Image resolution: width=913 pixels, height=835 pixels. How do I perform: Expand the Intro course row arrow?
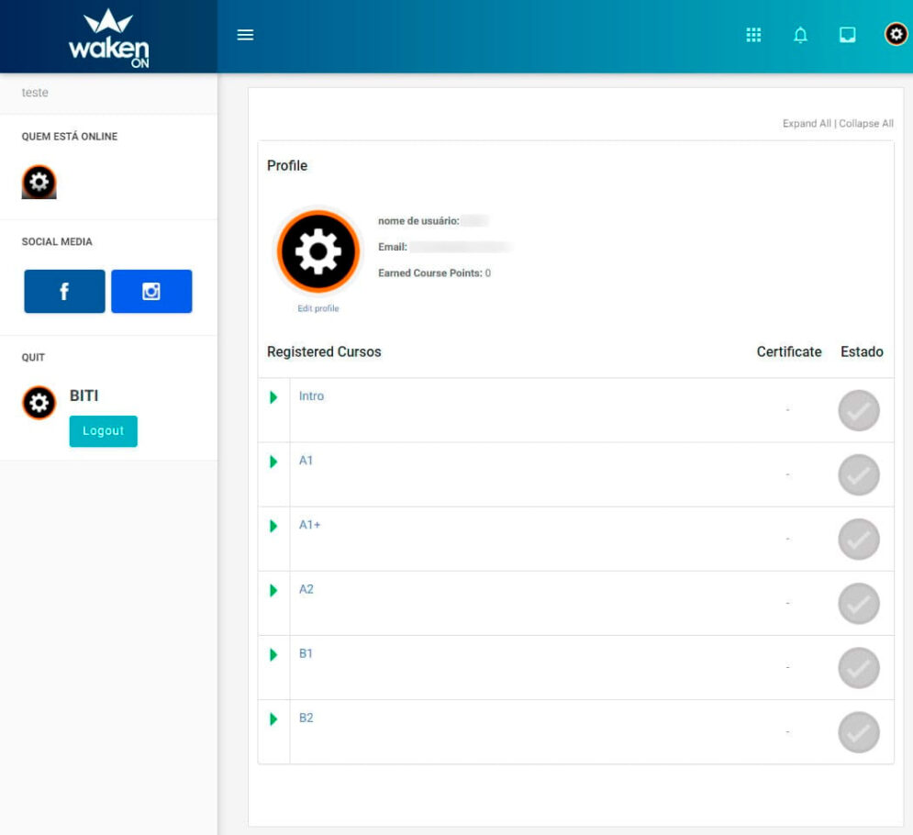273,397
